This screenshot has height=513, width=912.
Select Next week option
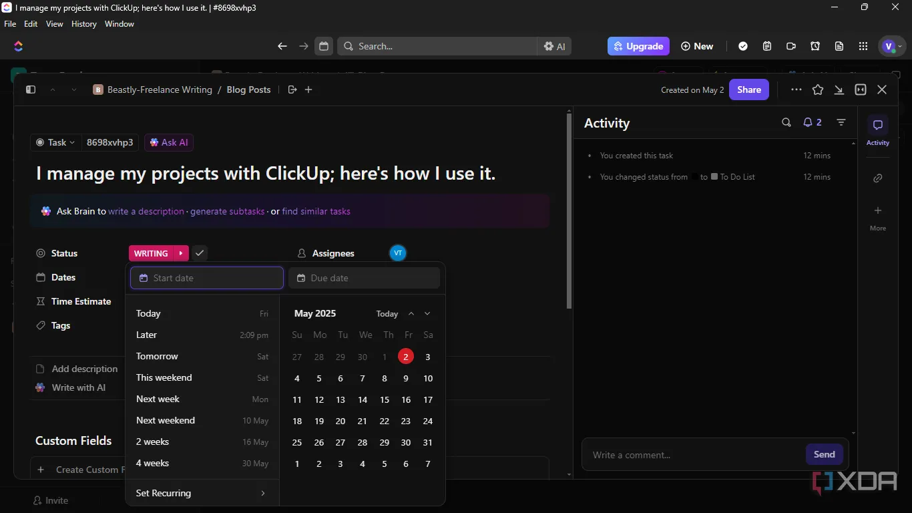tap(202, 399)
